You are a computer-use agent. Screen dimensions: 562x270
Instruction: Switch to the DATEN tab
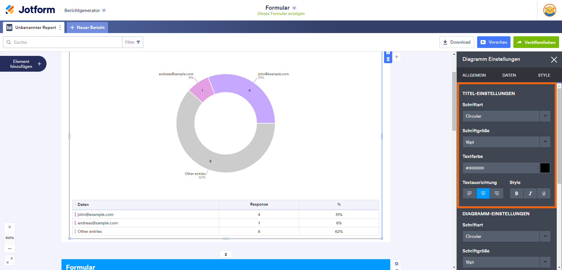pyautogui.click(x=509, y=75)
